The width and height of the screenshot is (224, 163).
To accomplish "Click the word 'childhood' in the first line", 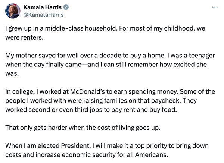I will click(179, 28).
